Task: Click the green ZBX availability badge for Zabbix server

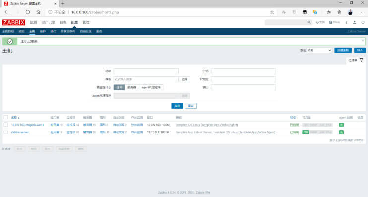Action: pos(306,132)
